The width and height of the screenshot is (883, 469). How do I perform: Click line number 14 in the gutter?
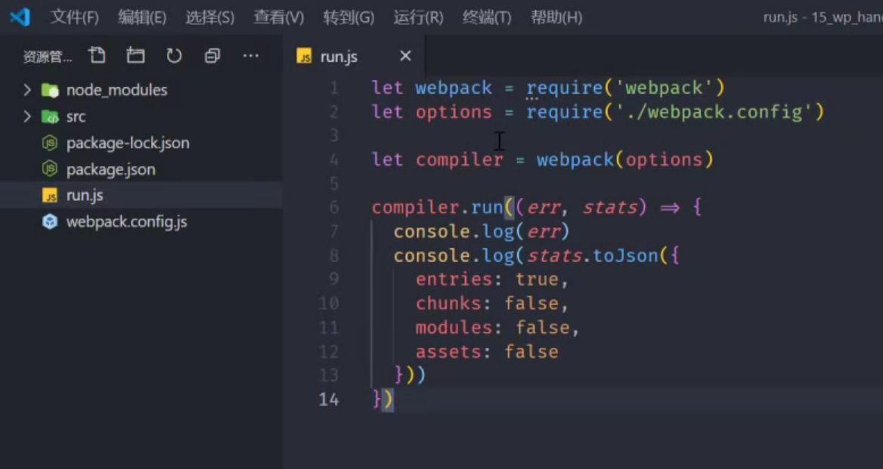click(x=329, y=399)
